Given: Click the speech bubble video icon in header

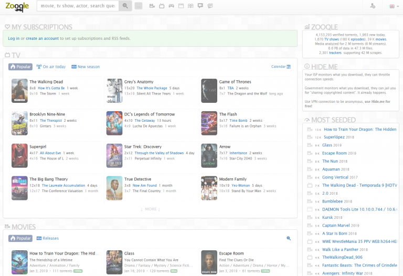Looking at the screenshot, I should (200, 6).
